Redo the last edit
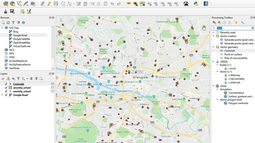The image size is (255, 143). [119, 4]
